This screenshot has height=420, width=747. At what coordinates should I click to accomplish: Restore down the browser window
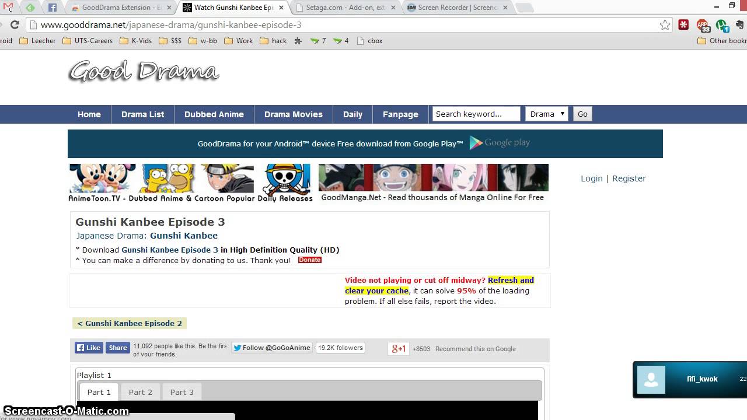(732, 6)
